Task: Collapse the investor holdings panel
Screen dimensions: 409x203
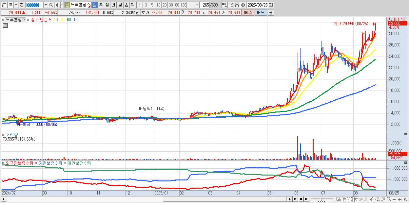Action: pyautogui.click(x=406, y=162)
